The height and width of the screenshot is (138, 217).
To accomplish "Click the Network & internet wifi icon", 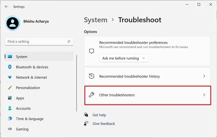I will pos(10,77).
